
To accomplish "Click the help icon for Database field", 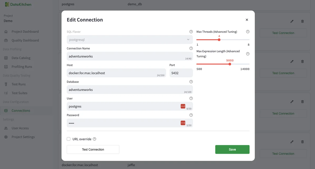I will pos(191,82).
